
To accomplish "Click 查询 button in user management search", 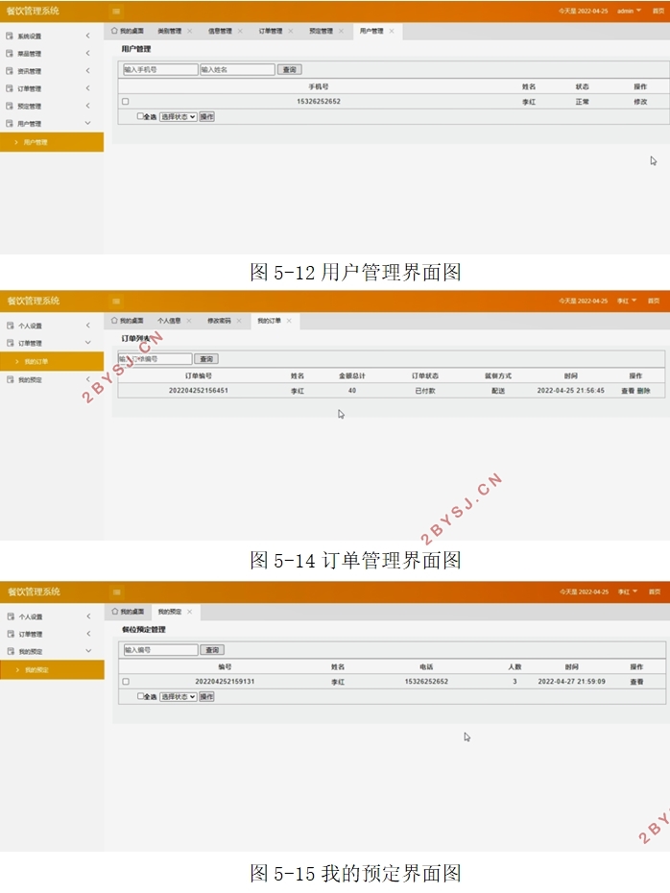I will click(x=290, y=69).
